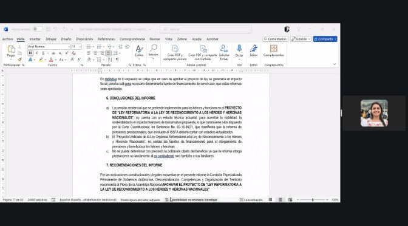Toggle subscript formatting
This screenshot has height=226, width=408.
pos(60,53)
